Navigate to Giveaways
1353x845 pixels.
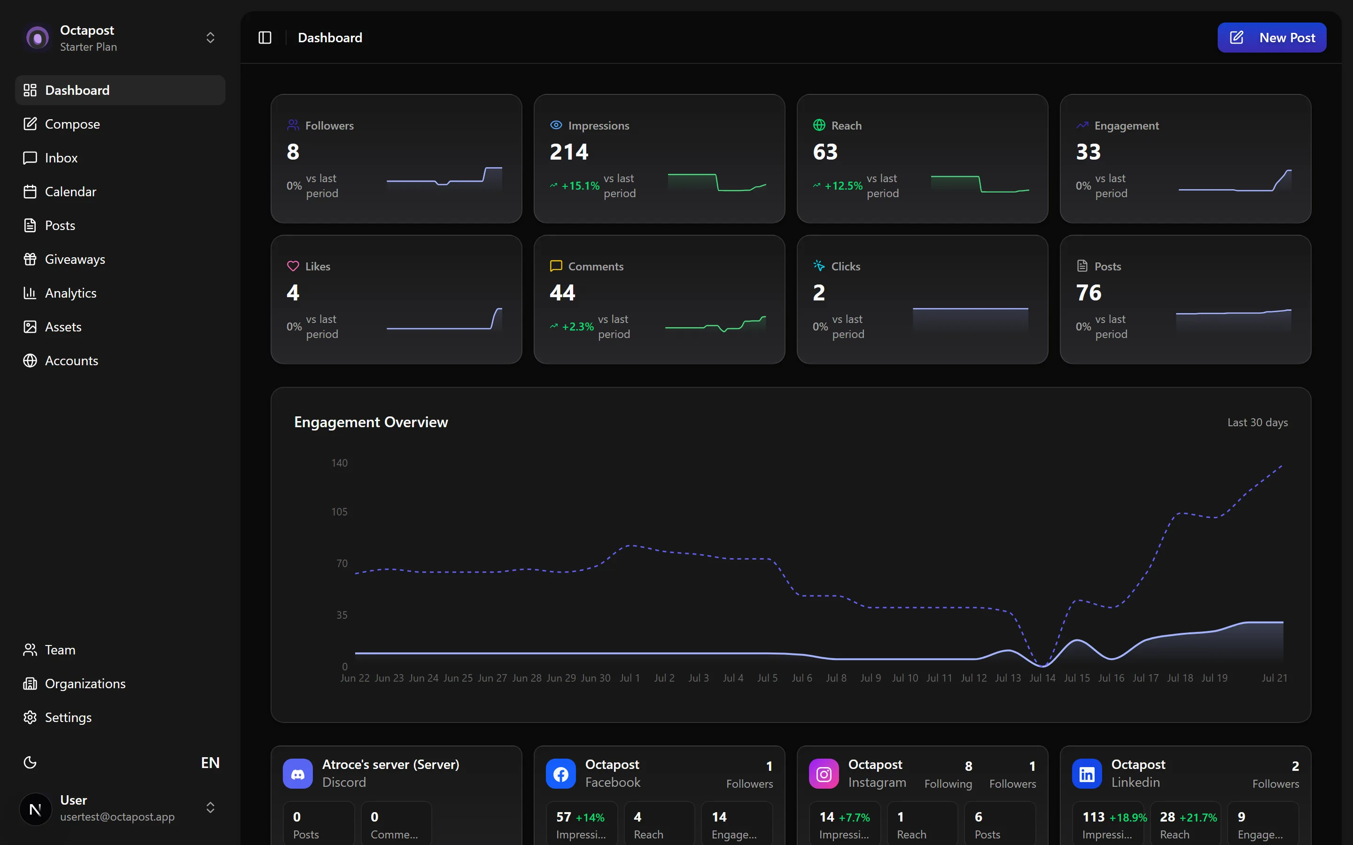point(120,259)
